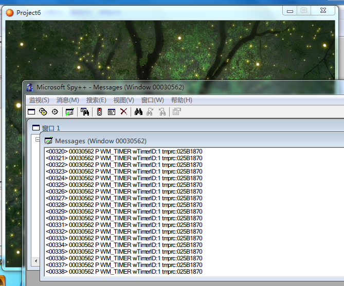Click the Find Window toolbar icon
This screenshot has height=286, width=344.
tap(85, 112)
